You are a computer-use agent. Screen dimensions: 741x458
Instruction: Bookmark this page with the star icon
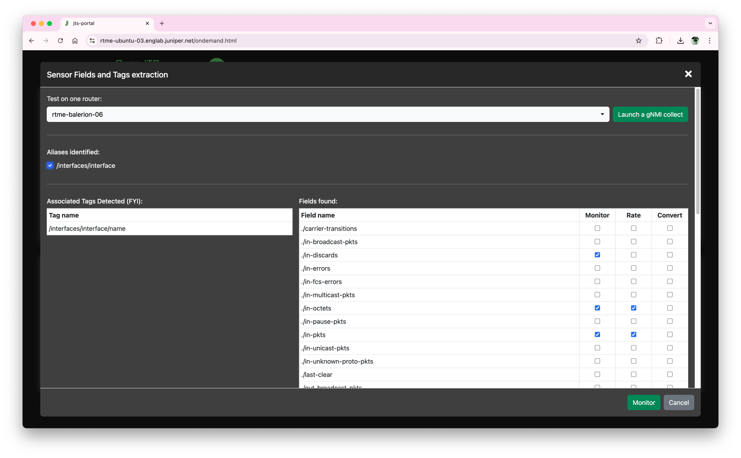tap(638, 41)
